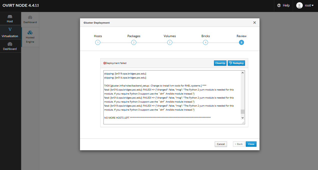318x170 pixels.
Task: Jump to step 2 Packages circle
Action: point(134,42)
